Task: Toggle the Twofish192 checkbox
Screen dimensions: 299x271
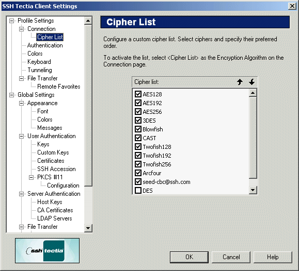Action: (x=138, y=155)
